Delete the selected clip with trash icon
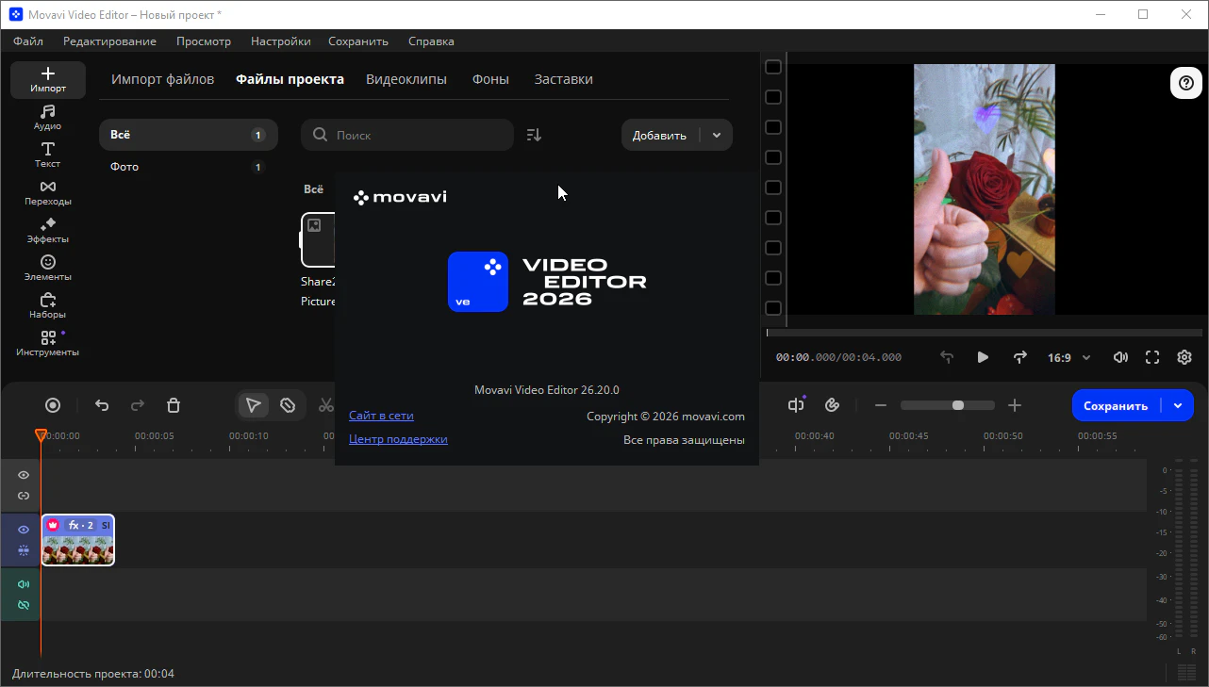The height and width of the screenshot is (687, 1209). [x=174, y=405]
